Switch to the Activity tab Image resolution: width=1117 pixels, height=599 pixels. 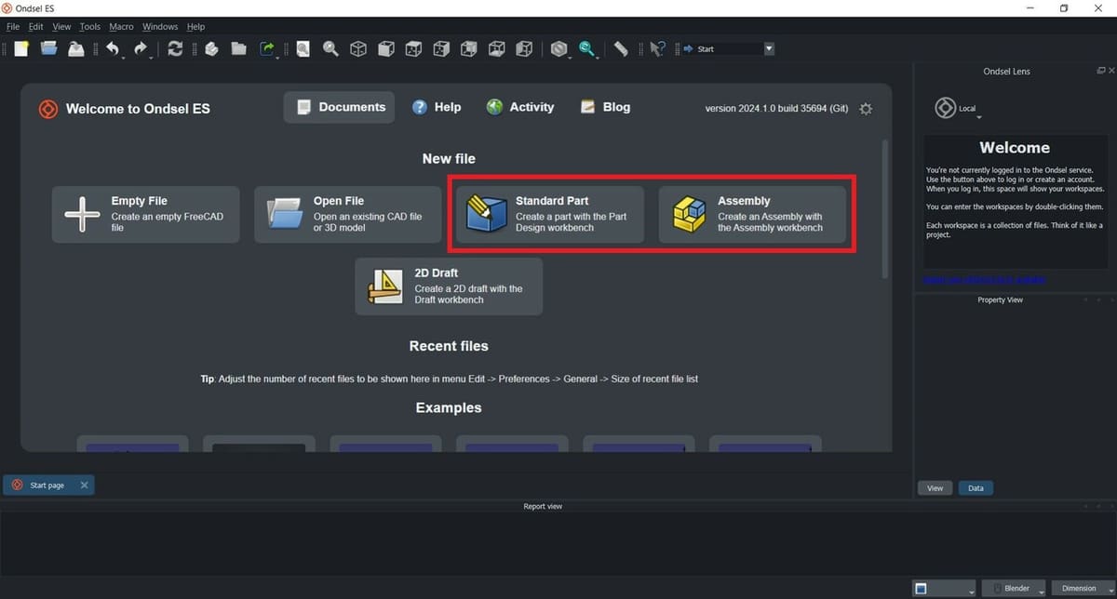(x=519, y=107)
